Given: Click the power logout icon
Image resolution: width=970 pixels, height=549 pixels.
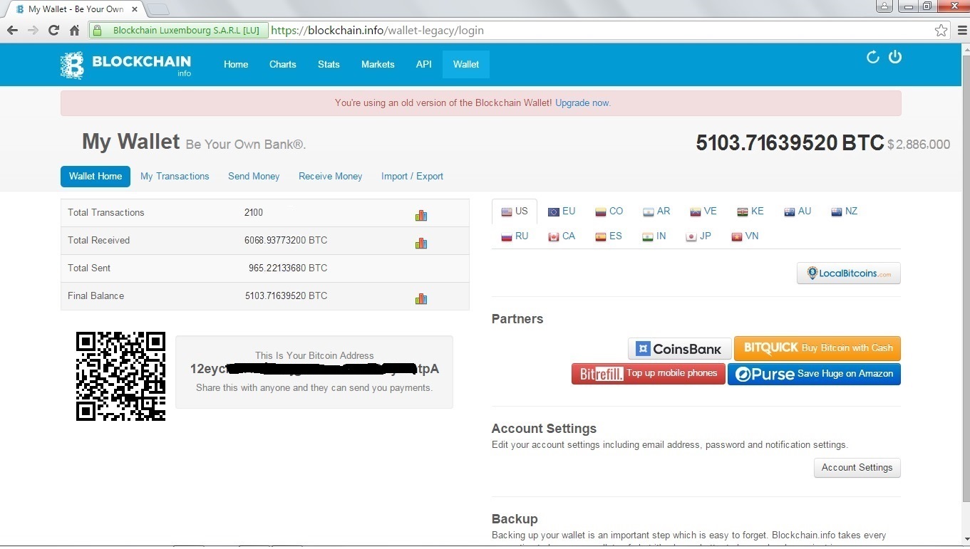Looking at the screenshot, I should coord(895,57).
